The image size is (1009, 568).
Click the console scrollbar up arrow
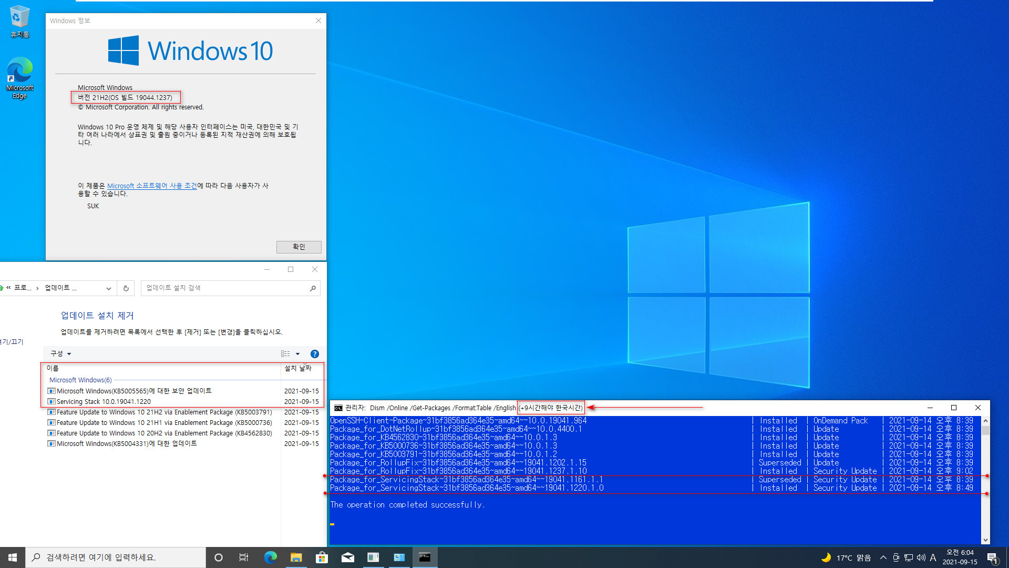[x=985, y=421]
